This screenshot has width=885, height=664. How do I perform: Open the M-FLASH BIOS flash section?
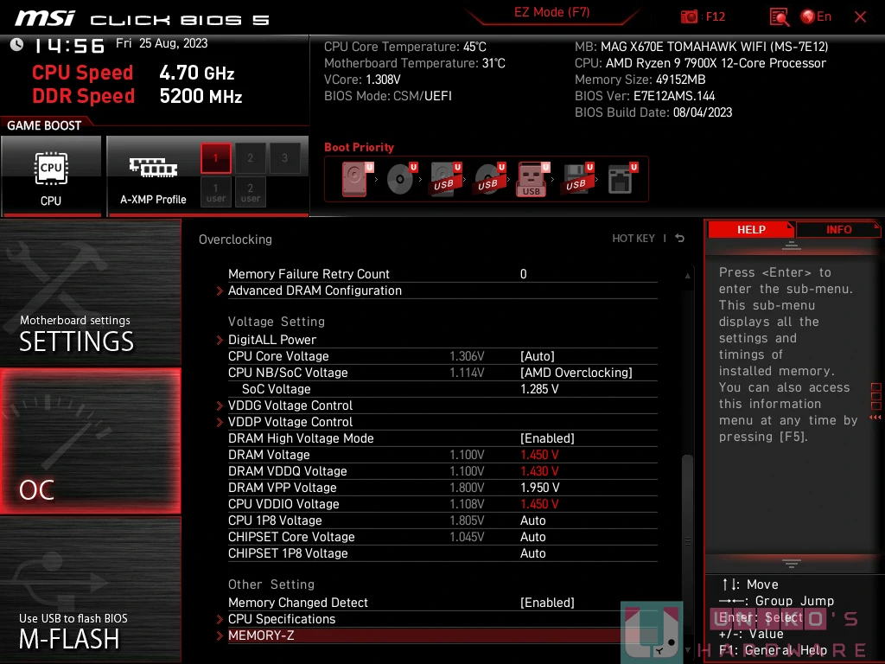pyautogui.click(x=90, y=590)
